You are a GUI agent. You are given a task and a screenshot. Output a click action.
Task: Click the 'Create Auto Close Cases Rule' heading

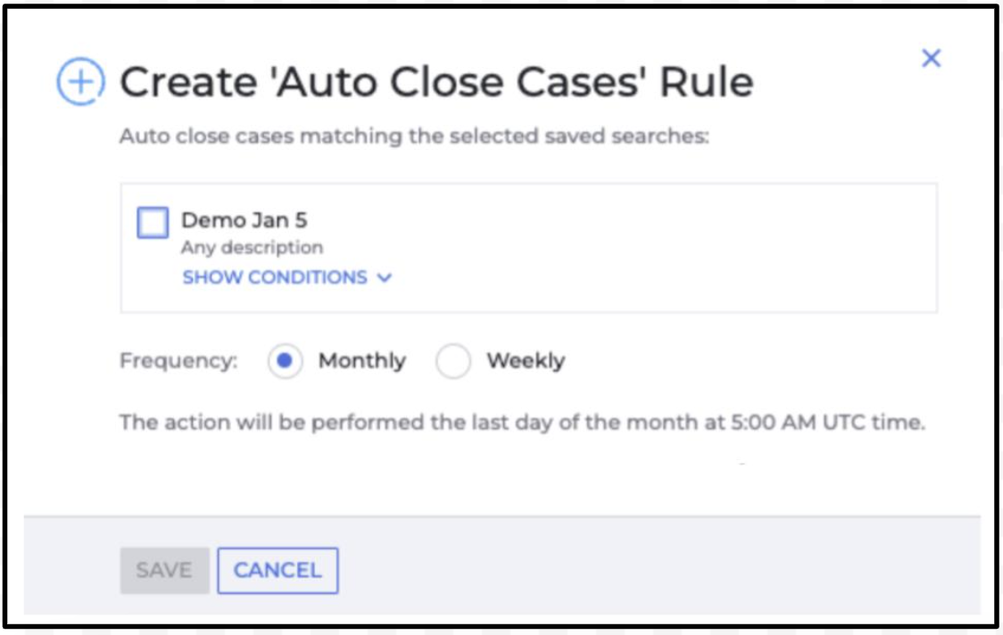[437, 82]
